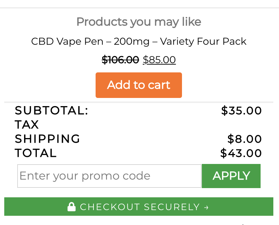This screenshot has height=225, width=279.
Task: Click the $8.00 shipping cost
Action: tap(245, 139)
